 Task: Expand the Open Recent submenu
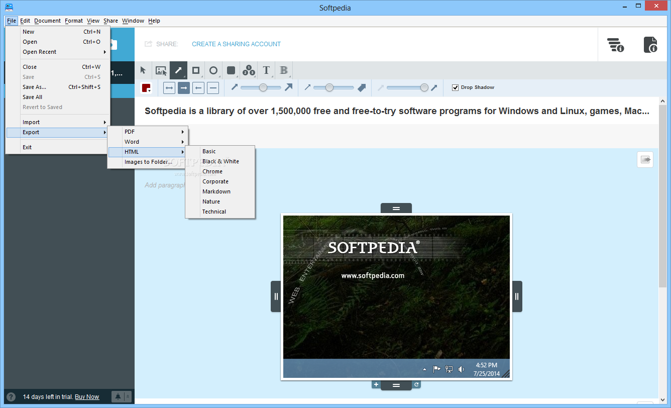58,52
